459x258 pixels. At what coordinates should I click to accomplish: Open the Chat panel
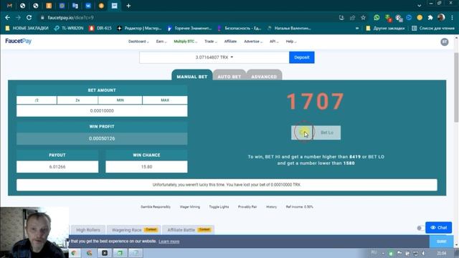point(438,228)
